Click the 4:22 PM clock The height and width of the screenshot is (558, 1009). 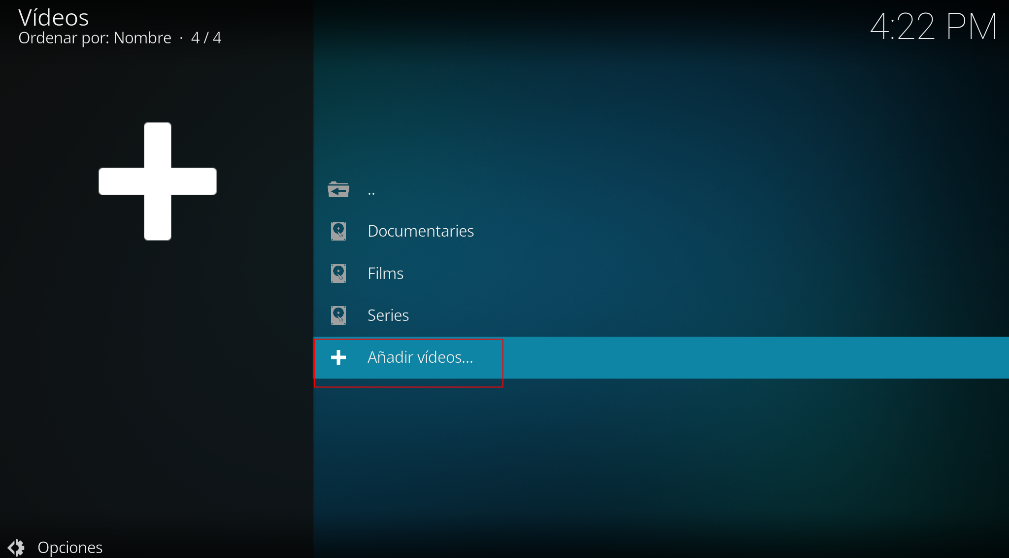coord(933,27)
